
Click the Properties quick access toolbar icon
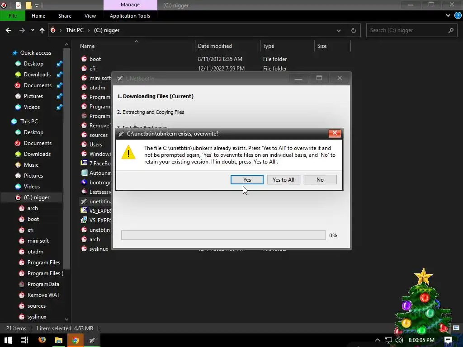tap(18, 5)
